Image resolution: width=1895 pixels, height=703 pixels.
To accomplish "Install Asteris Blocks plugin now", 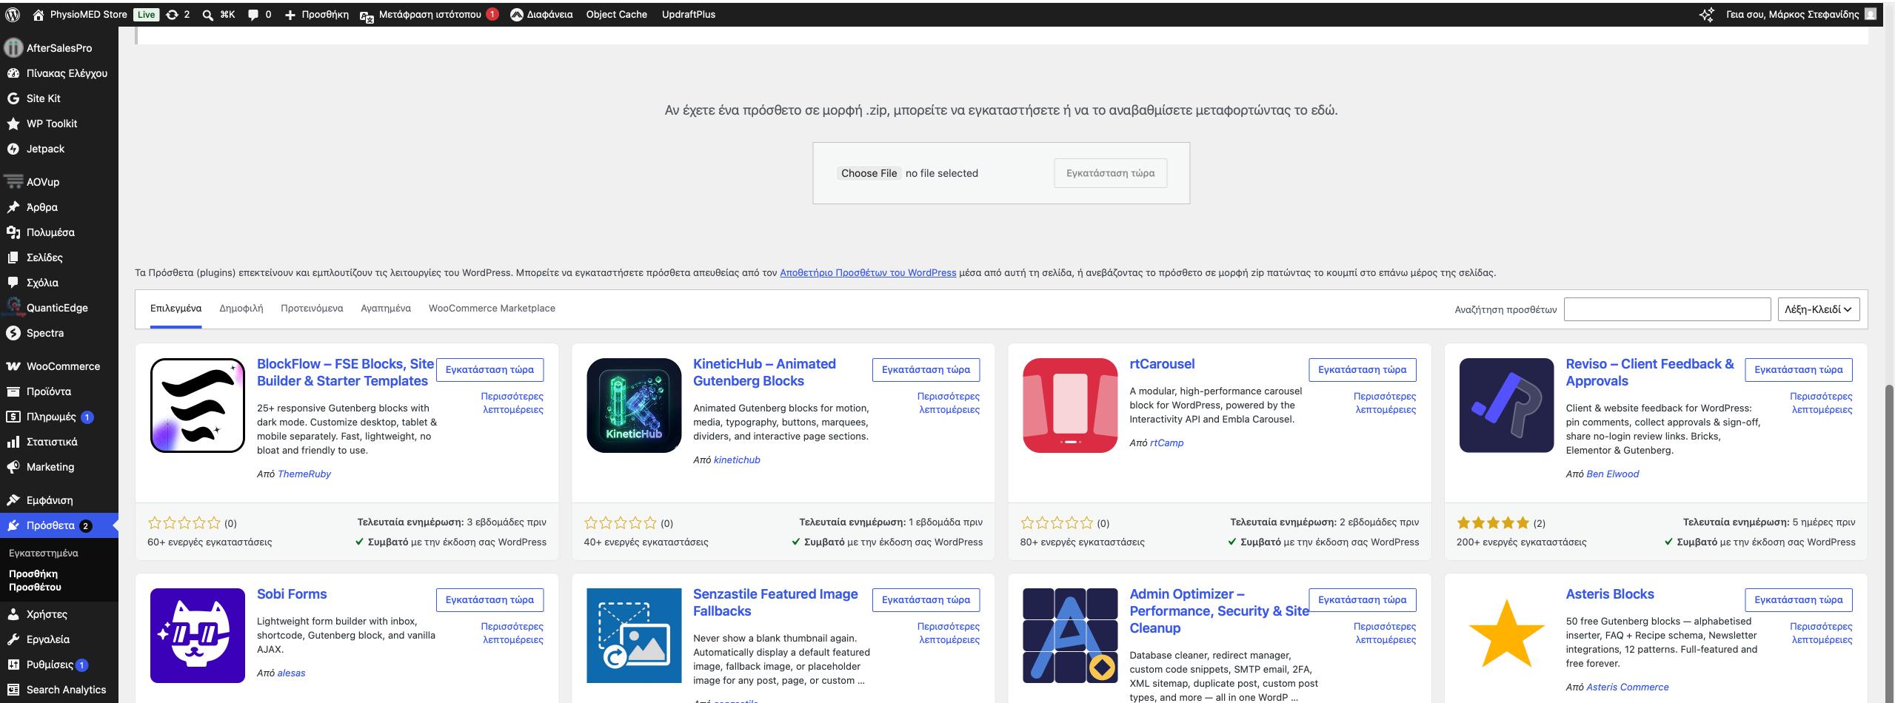I will coord(1798,600).
